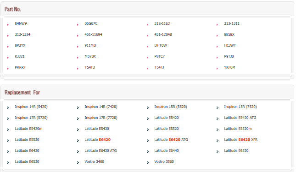Select plain Latitude E6420 highlighted model
This screenshot has height=172, width=296.
point(98,140)
